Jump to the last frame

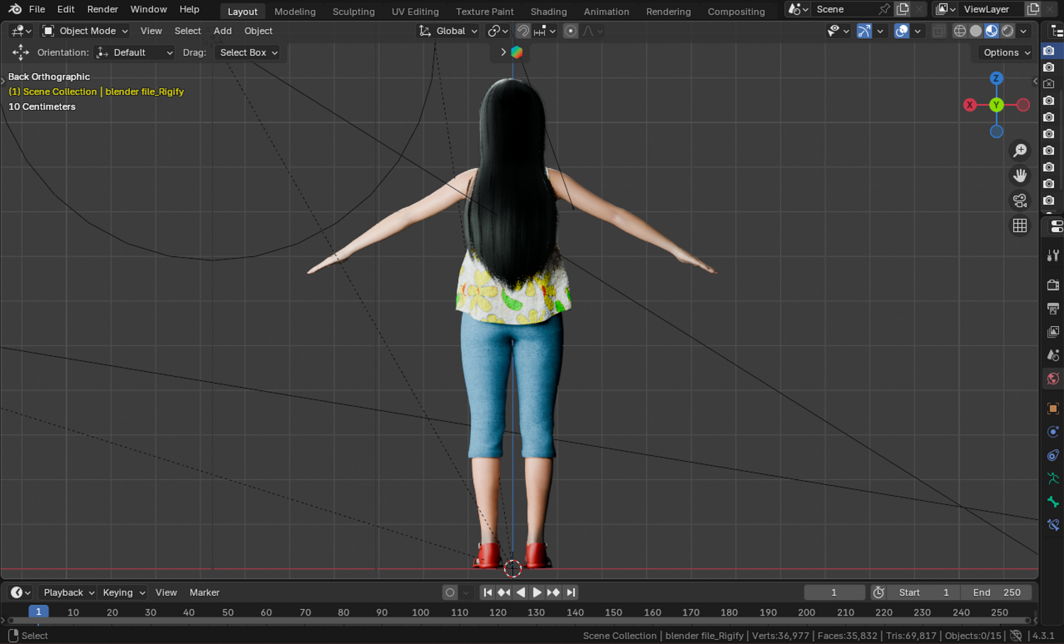[570, 593]
